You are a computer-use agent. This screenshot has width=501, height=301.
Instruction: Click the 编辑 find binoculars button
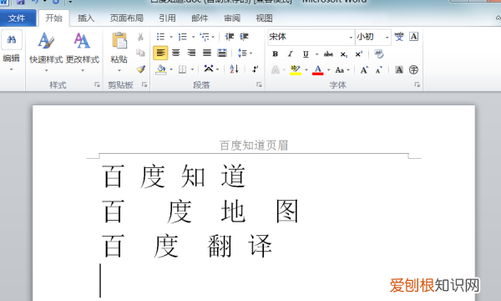12,39
